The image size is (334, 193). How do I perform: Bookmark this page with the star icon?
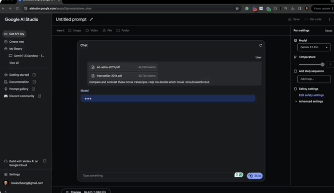point(237,9)
